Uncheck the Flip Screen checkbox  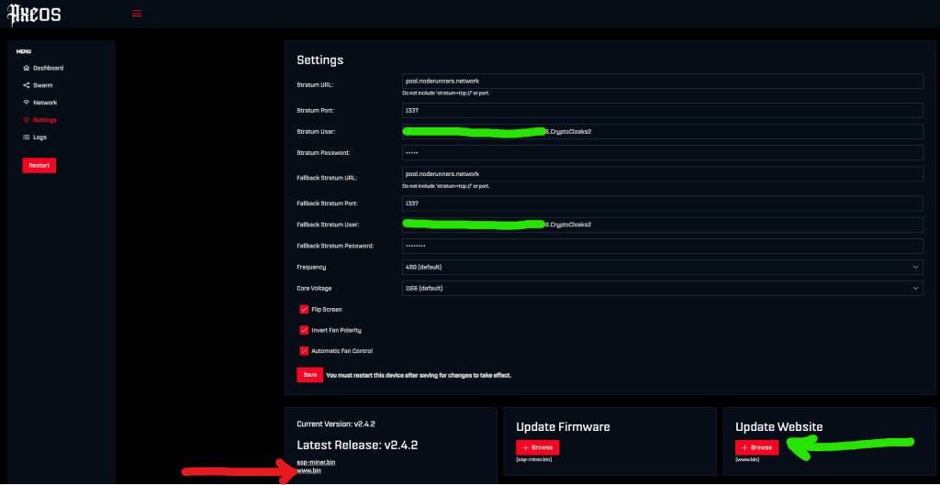pos(304,310)
